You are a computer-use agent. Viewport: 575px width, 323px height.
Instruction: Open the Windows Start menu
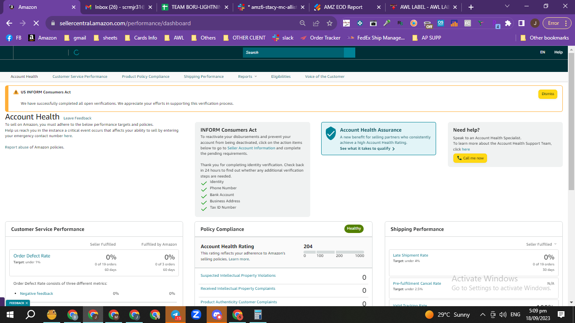(10, 315)
